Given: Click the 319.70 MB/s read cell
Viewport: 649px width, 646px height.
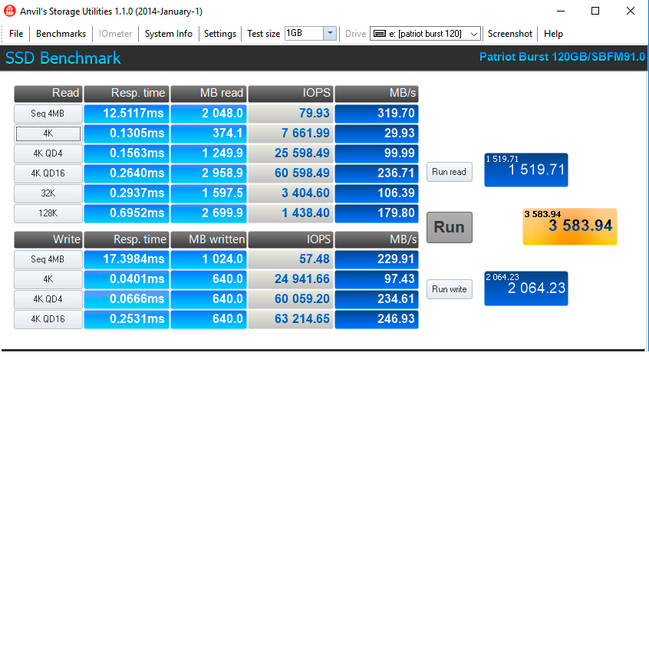Looking at the screenshot, I should (x=376, y=114).
